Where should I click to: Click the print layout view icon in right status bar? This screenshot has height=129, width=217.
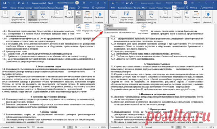(x=179, y=127)
